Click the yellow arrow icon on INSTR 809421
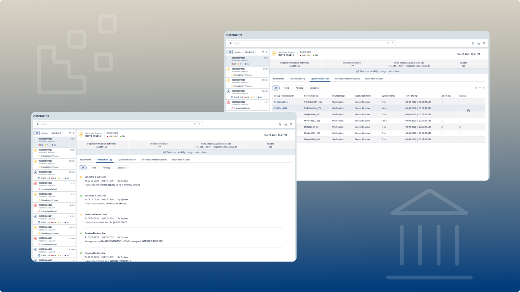 click(x=35, y=195)
